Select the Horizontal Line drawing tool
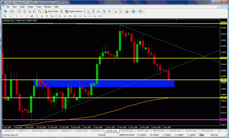 [22, 16]
